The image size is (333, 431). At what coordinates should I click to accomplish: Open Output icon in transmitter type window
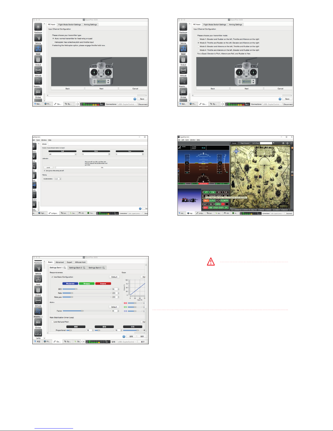(38, 59)
